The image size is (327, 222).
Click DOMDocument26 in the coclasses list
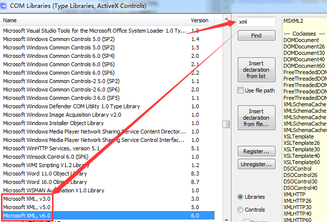[304, 46]
